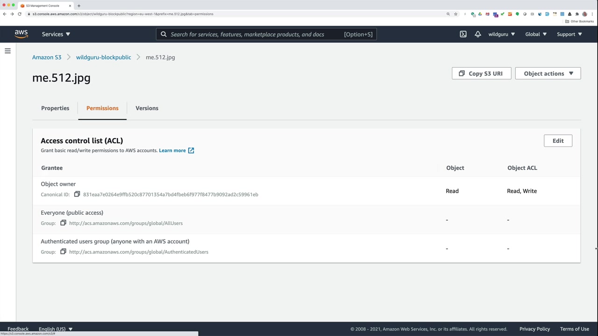This screenshot has height=336, width=598.
Task: Click the Feedback link in footer
Action: [18, 329]
